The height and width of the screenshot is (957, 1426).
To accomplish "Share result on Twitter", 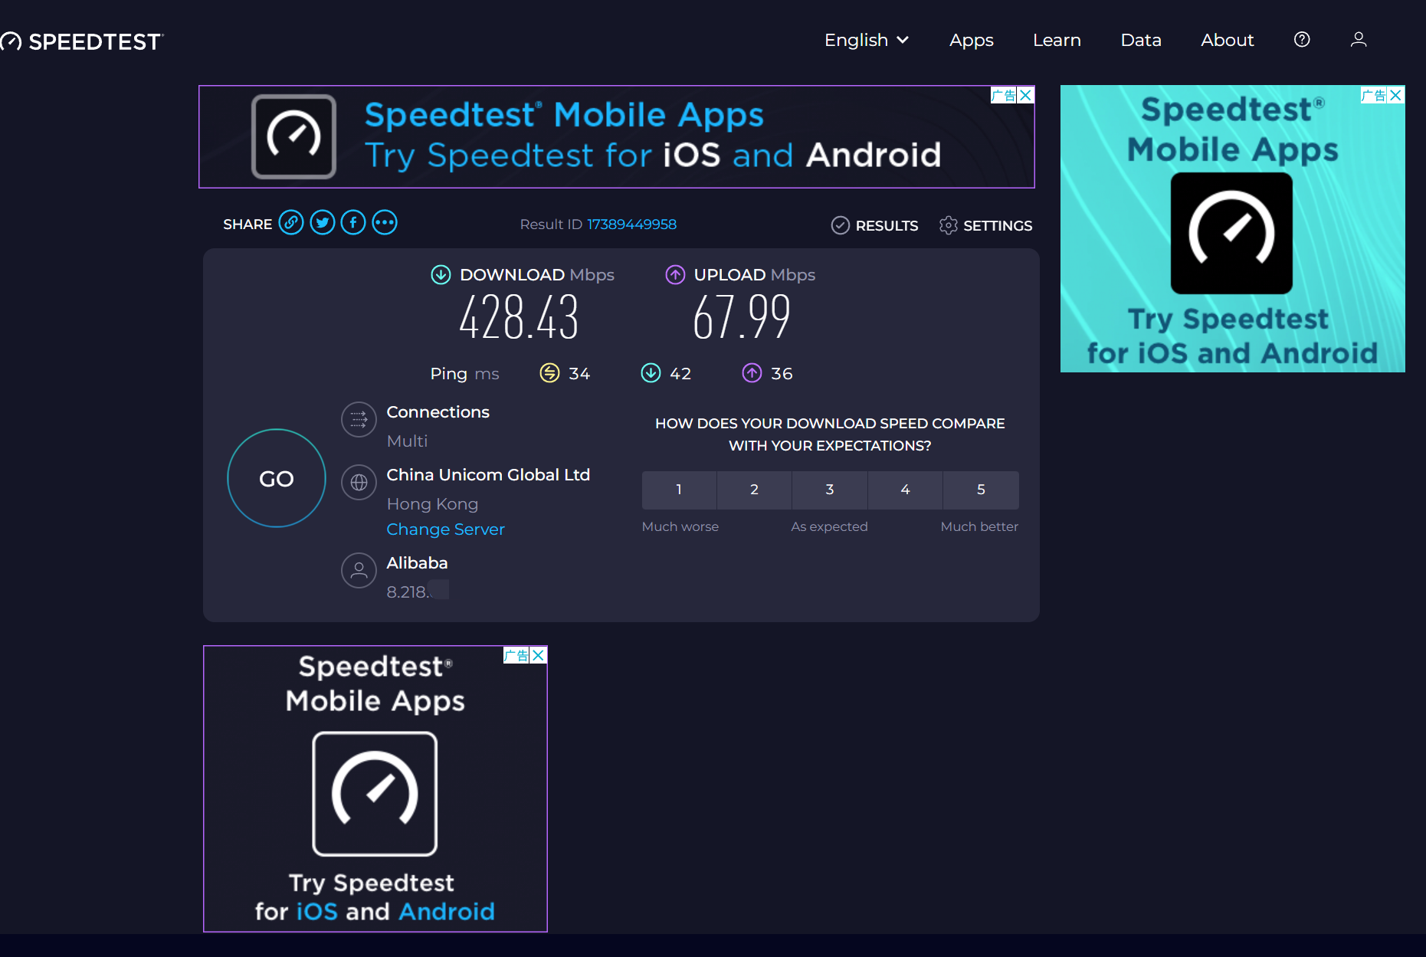I will pos(323,223).
